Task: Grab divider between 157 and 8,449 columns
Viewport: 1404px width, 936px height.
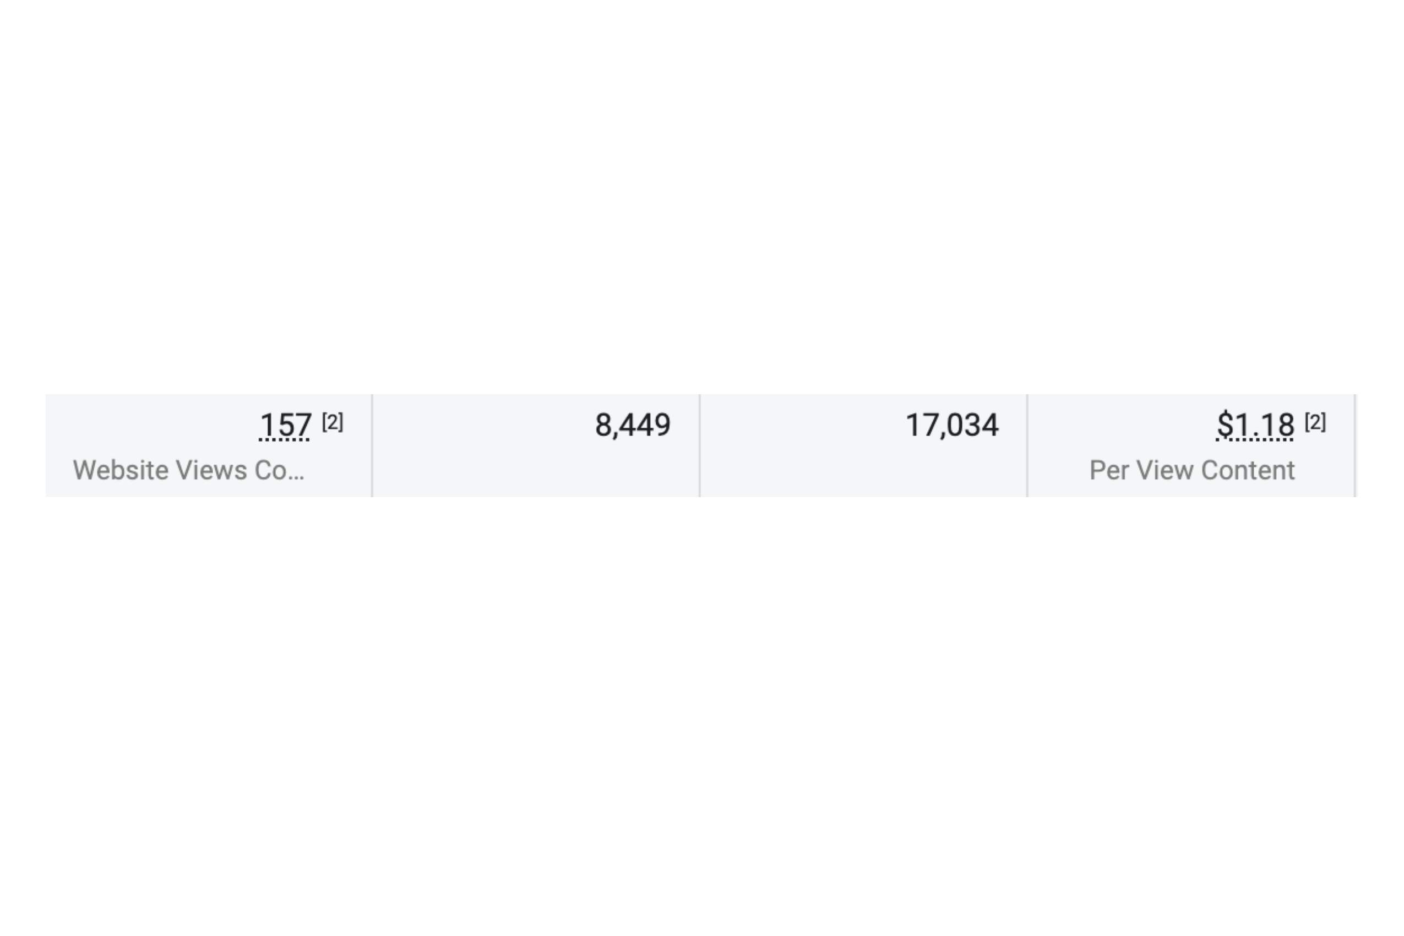Action: [372, 445]
